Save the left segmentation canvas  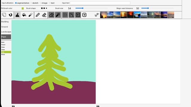pyautogui.click(x=13, y=106)
